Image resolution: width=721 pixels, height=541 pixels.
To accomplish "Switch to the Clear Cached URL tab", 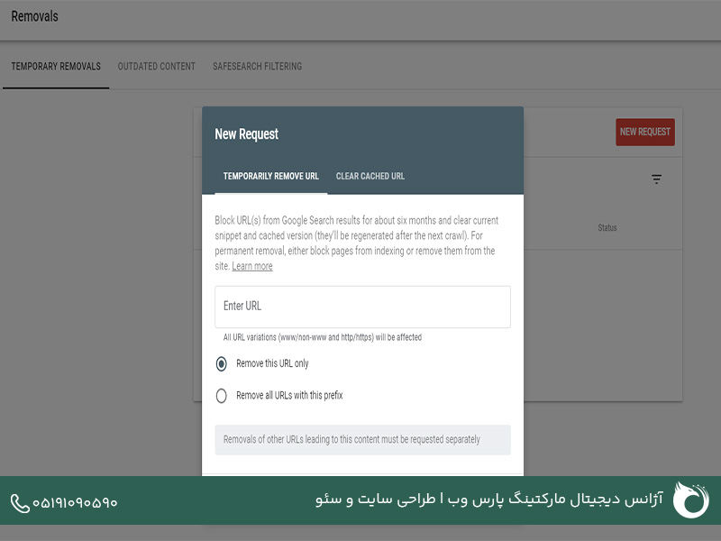I will click(370, 176).
